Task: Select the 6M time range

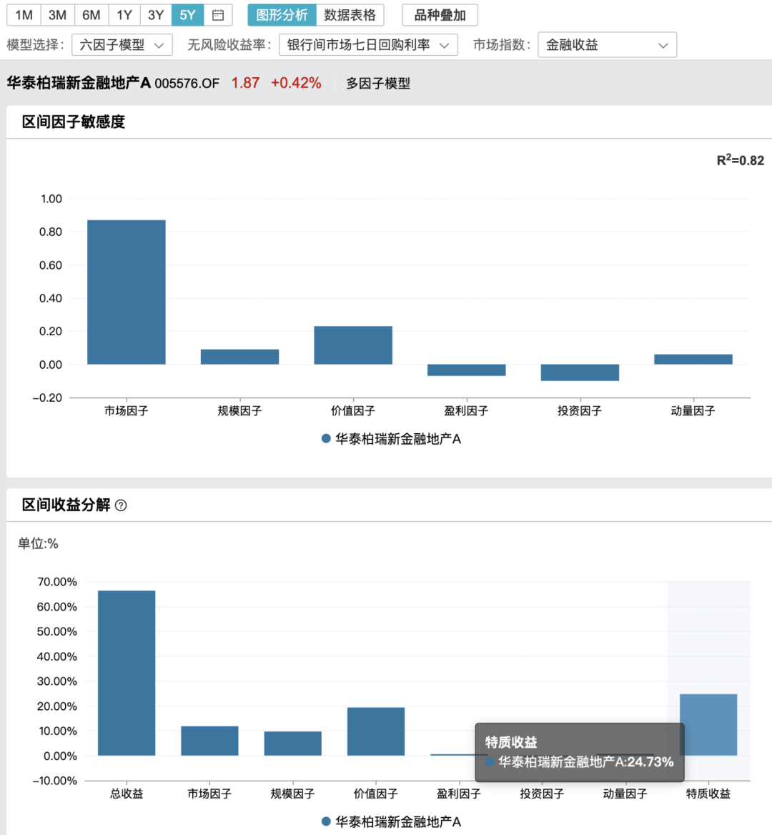Action: [91, 15]
